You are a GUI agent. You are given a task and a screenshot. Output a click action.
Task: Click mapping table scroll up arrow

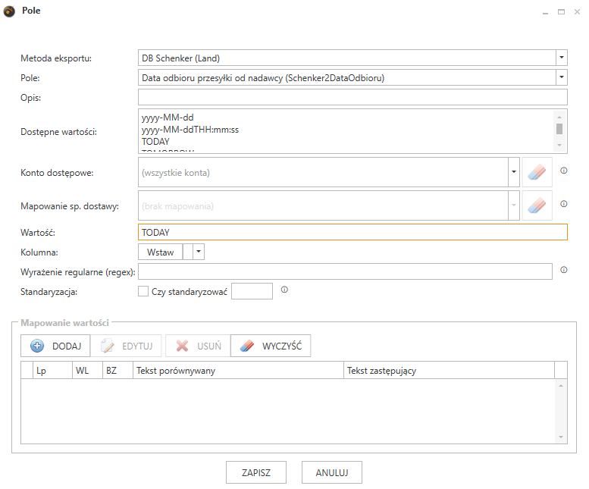(560, 385)
